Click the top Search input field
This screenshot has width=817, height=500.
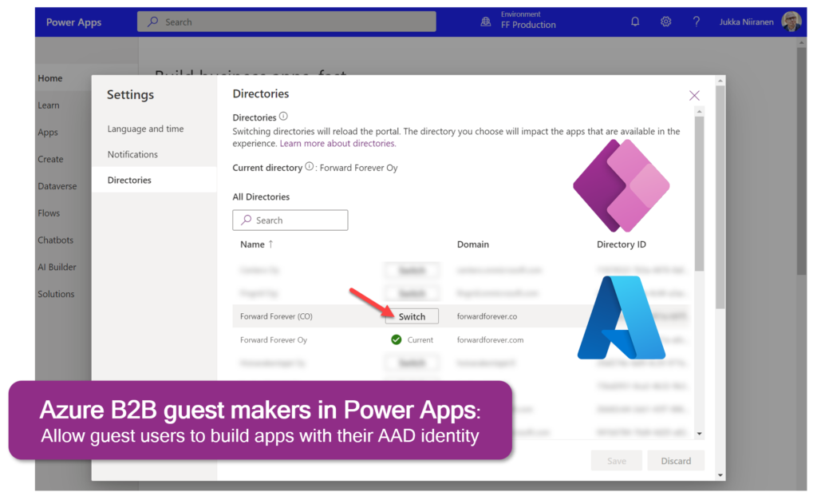click(x=286, y=22)
